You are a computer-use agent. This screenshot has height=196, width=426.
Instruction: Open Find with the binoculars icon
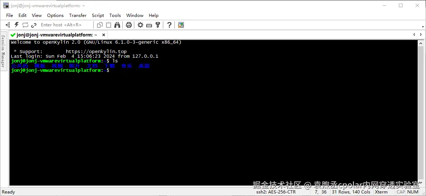pos(117,25)
